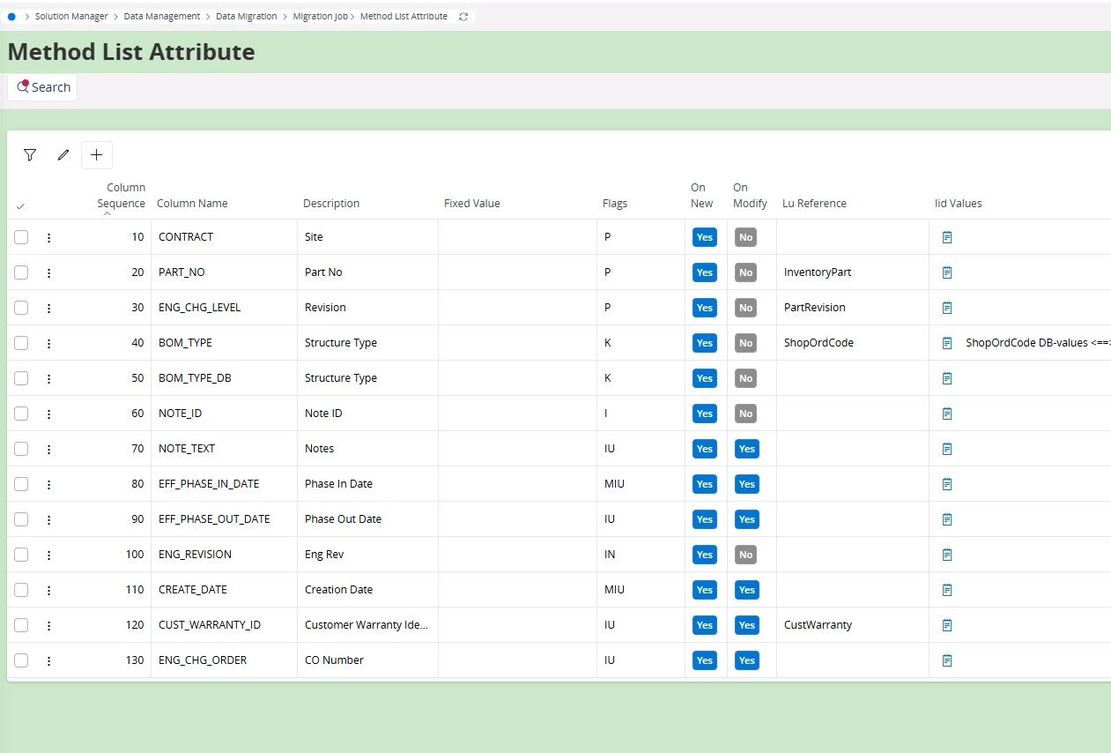The image size is (1111, 753).
Task: Sort by Column Name header
Action: tap(192, 204)
